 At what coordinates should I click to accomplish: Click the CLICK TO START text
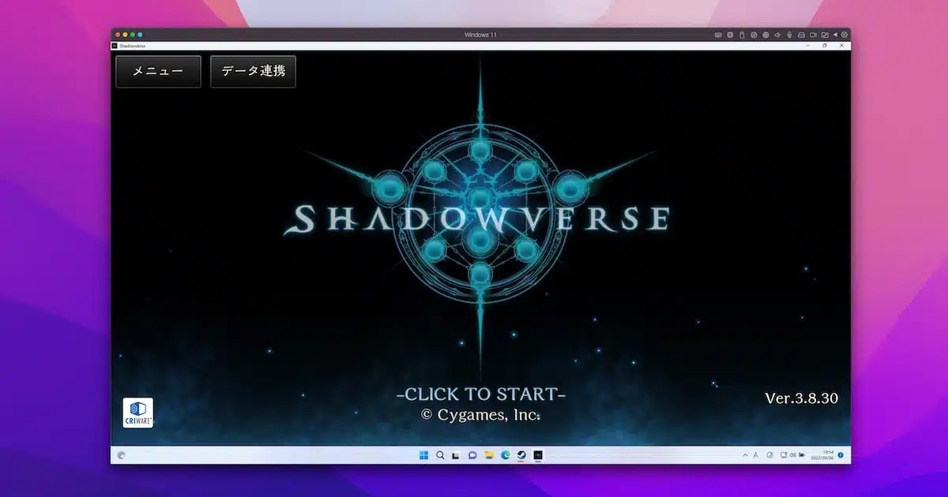click(481, 394)
